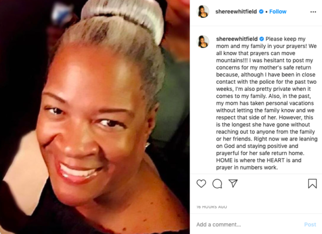
Task: Open the header shereewhitfield username link
Action: [236, 11]
